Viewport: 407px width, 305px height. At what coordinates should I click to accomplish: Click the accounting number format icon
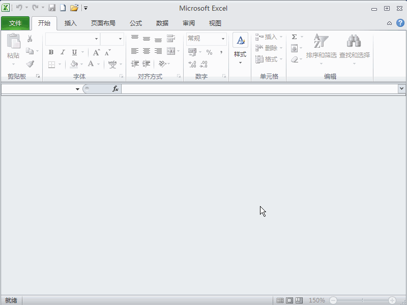(x=192, y=52)
